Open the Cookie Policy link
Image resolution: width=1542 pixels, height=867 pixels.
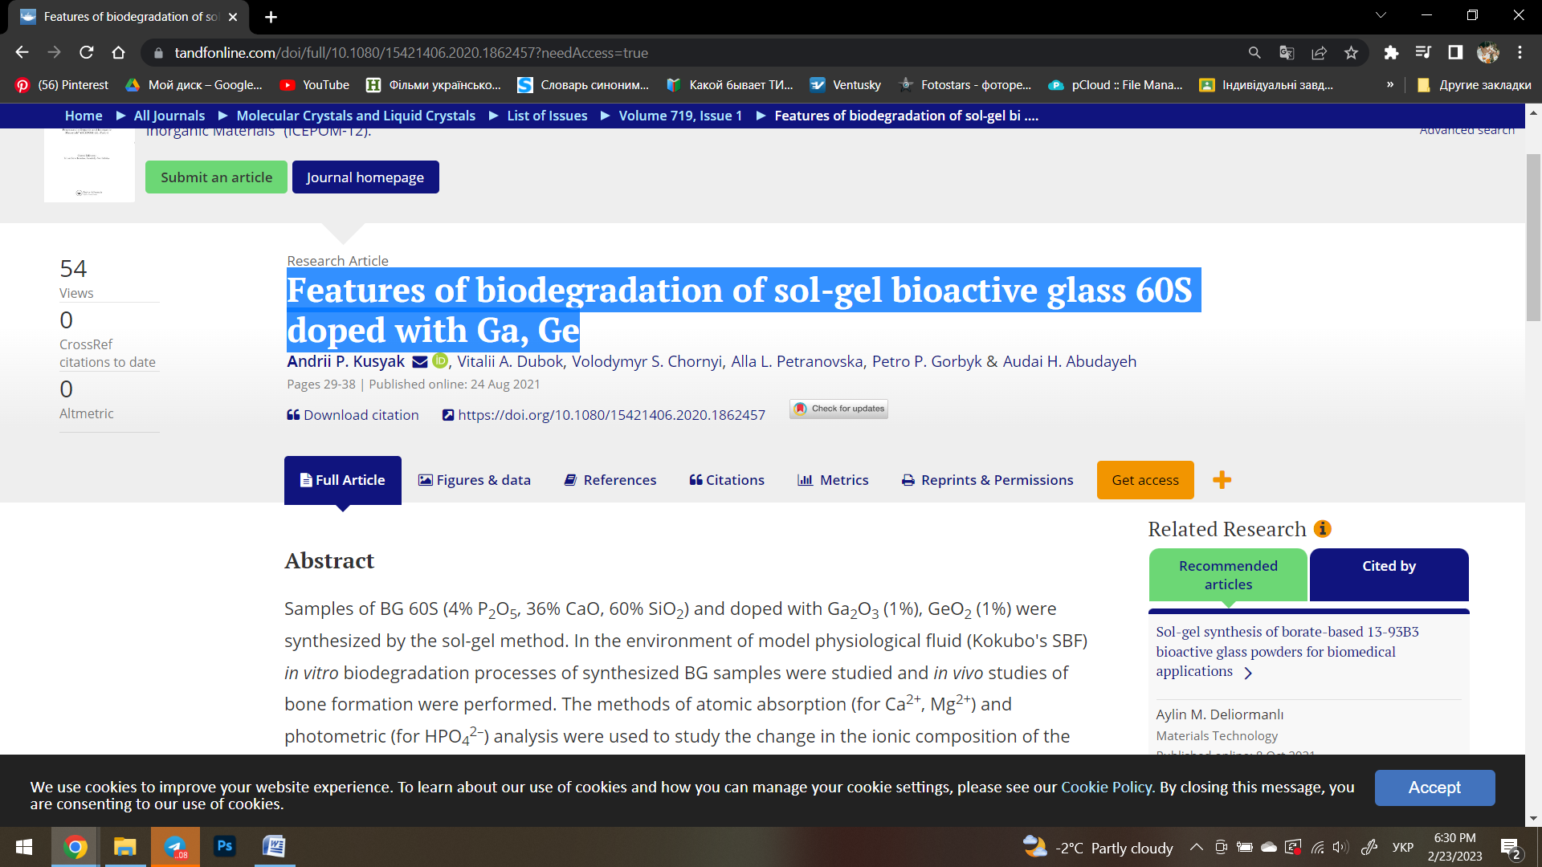click(x=1107, y=788)
